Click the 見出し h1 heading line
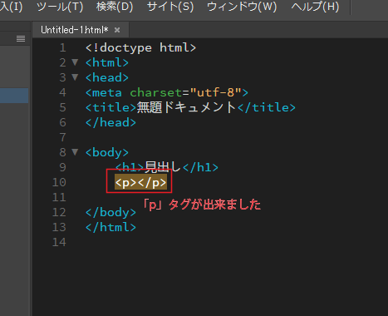The image size is (388, 316). click(167, 167)
